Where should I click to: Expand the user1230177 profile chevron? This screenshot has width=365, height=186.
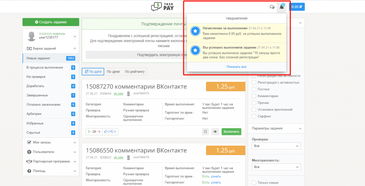(x=75, y=37)
